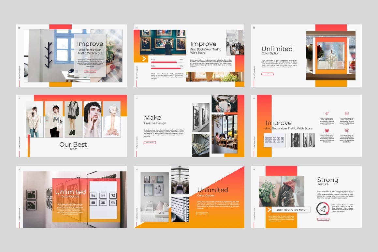Click white chevron arrow below the gallery photo
Image resolution: width=378 pixels, height=252 pixels.
[144, 59]
